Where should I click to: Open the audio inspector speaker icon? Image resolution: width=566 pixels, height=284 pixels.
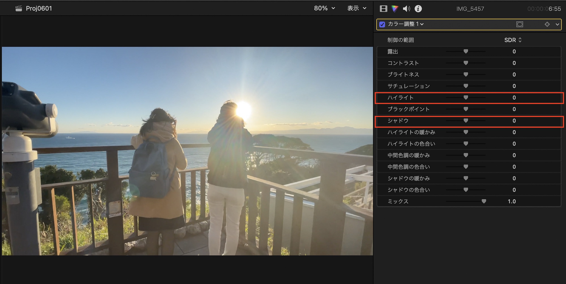(x=406, y=9)
